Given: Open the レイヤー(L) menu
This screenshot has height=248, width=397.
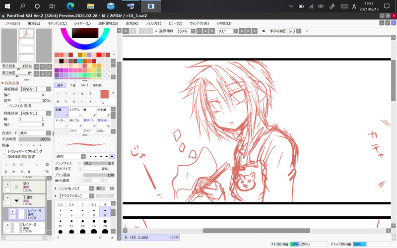Looking at the screenshot, I should (x=82, y=23).
